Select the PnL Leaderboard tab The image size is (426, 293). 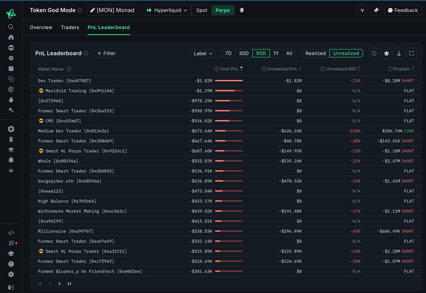pyautogui.click(x=109, y=27)
